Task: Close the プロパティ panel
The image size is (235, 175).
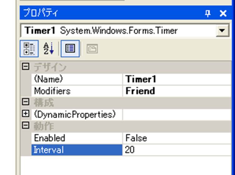Action: tap(223, 13)
